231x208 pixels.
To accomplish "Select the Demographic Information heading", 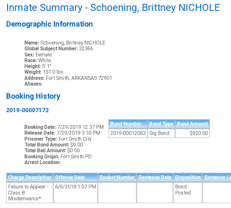I will point(49,24).
